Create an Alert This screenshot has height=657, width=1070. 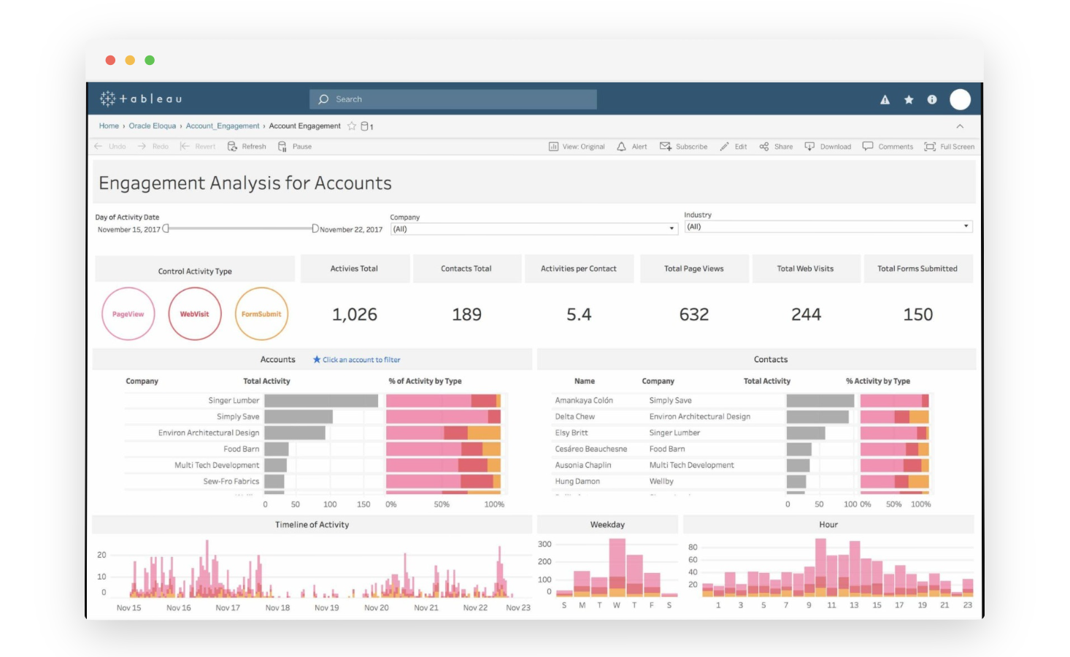pos(632,147)
